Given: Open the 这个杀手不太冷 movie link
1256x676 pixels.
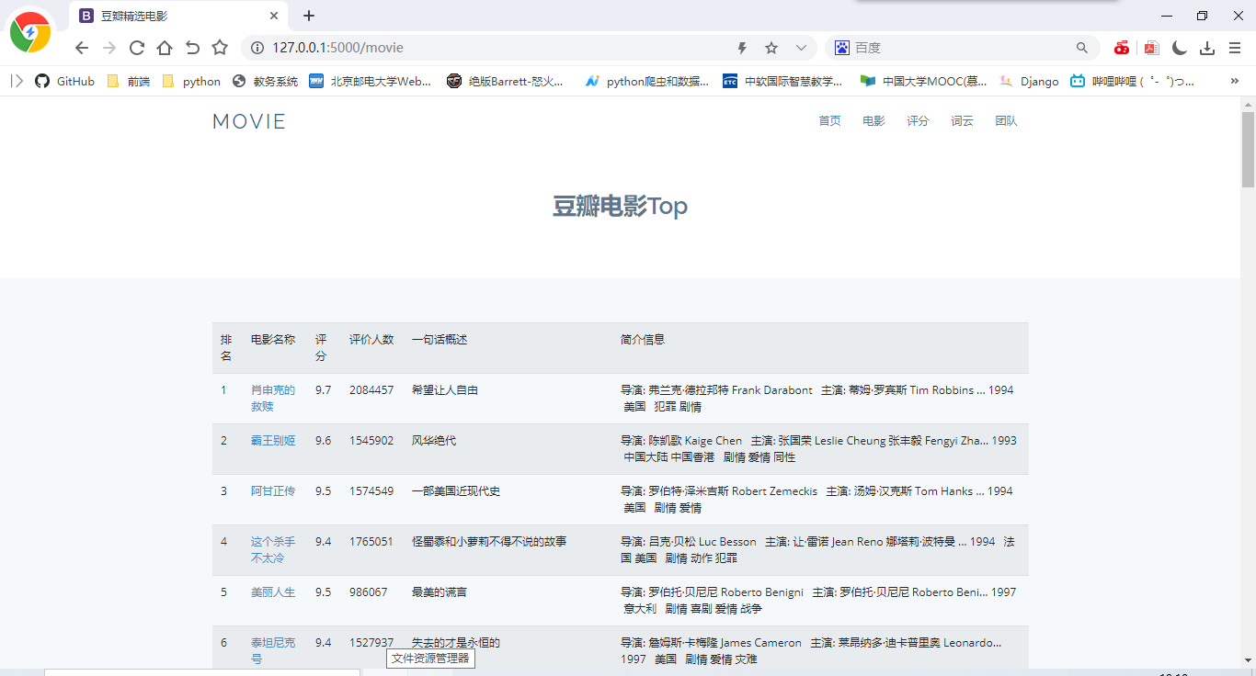Looking at the screenshot, I should point(273,550).
